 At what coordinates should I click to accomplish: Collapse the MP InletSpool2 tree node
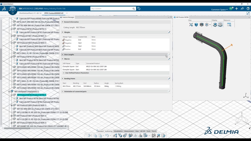[x=9, y=92]
